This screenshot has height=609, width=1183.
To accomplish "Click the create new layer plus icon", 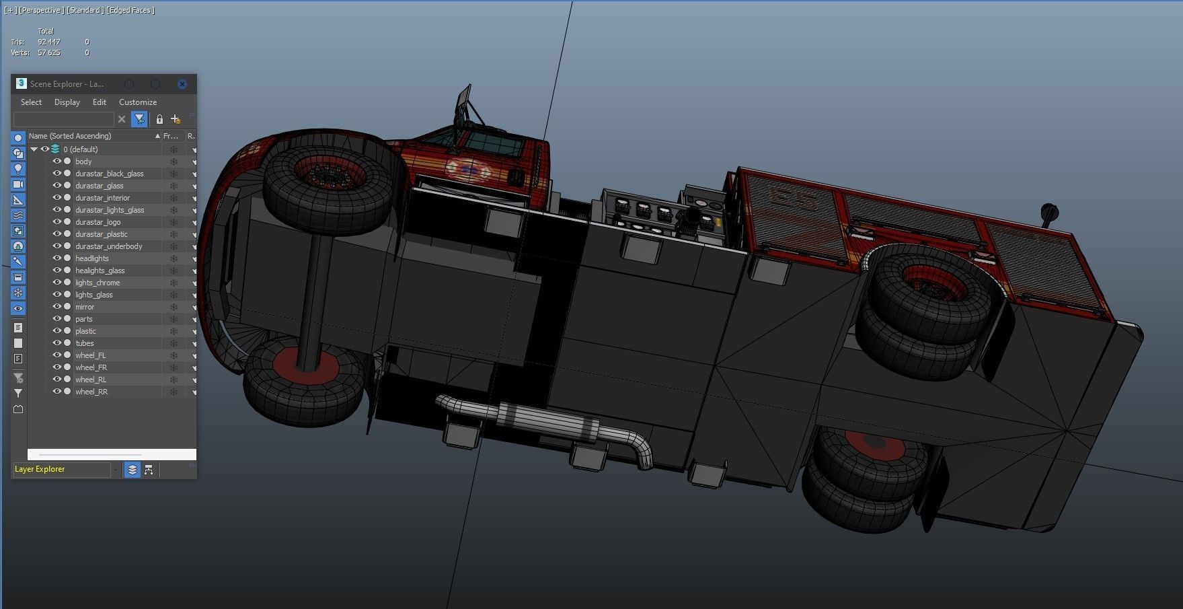I will tap(176, 119).
